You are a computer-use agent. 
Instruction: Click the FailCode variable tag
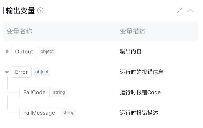34,92
